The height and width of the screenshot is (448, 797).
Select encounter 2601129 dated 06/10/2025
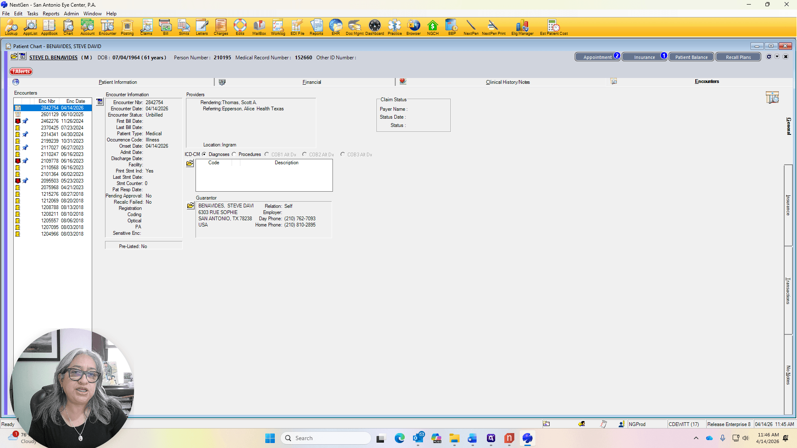(53, 114)
